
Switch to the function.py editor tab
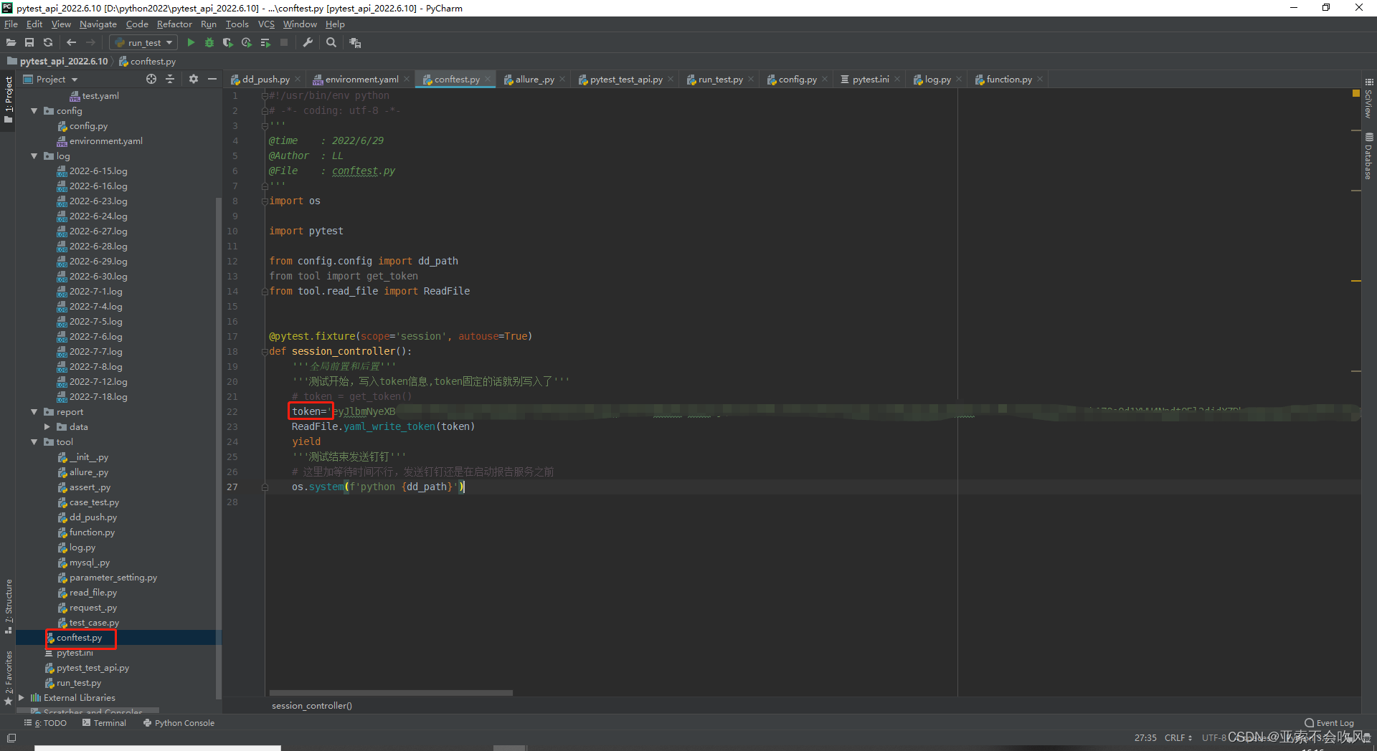1008,80
